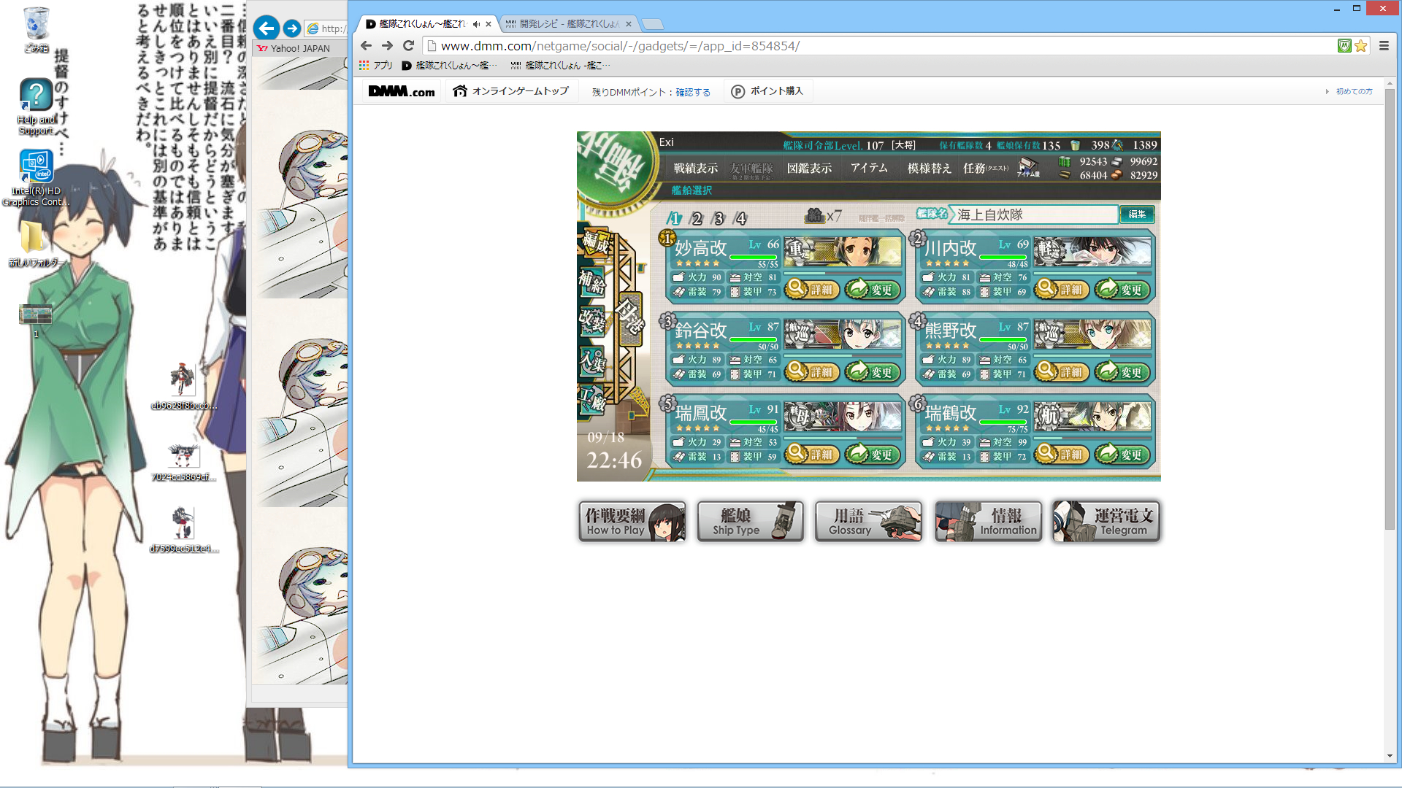Click the 母港 home port button
This screenshot has height=788, width=1402.
pos(630,317)
